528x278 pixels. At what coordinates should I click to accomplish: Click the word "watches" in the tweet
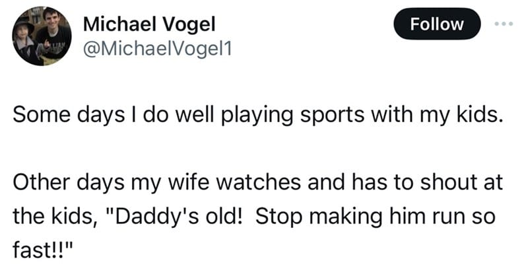click(x=258, y=182)
